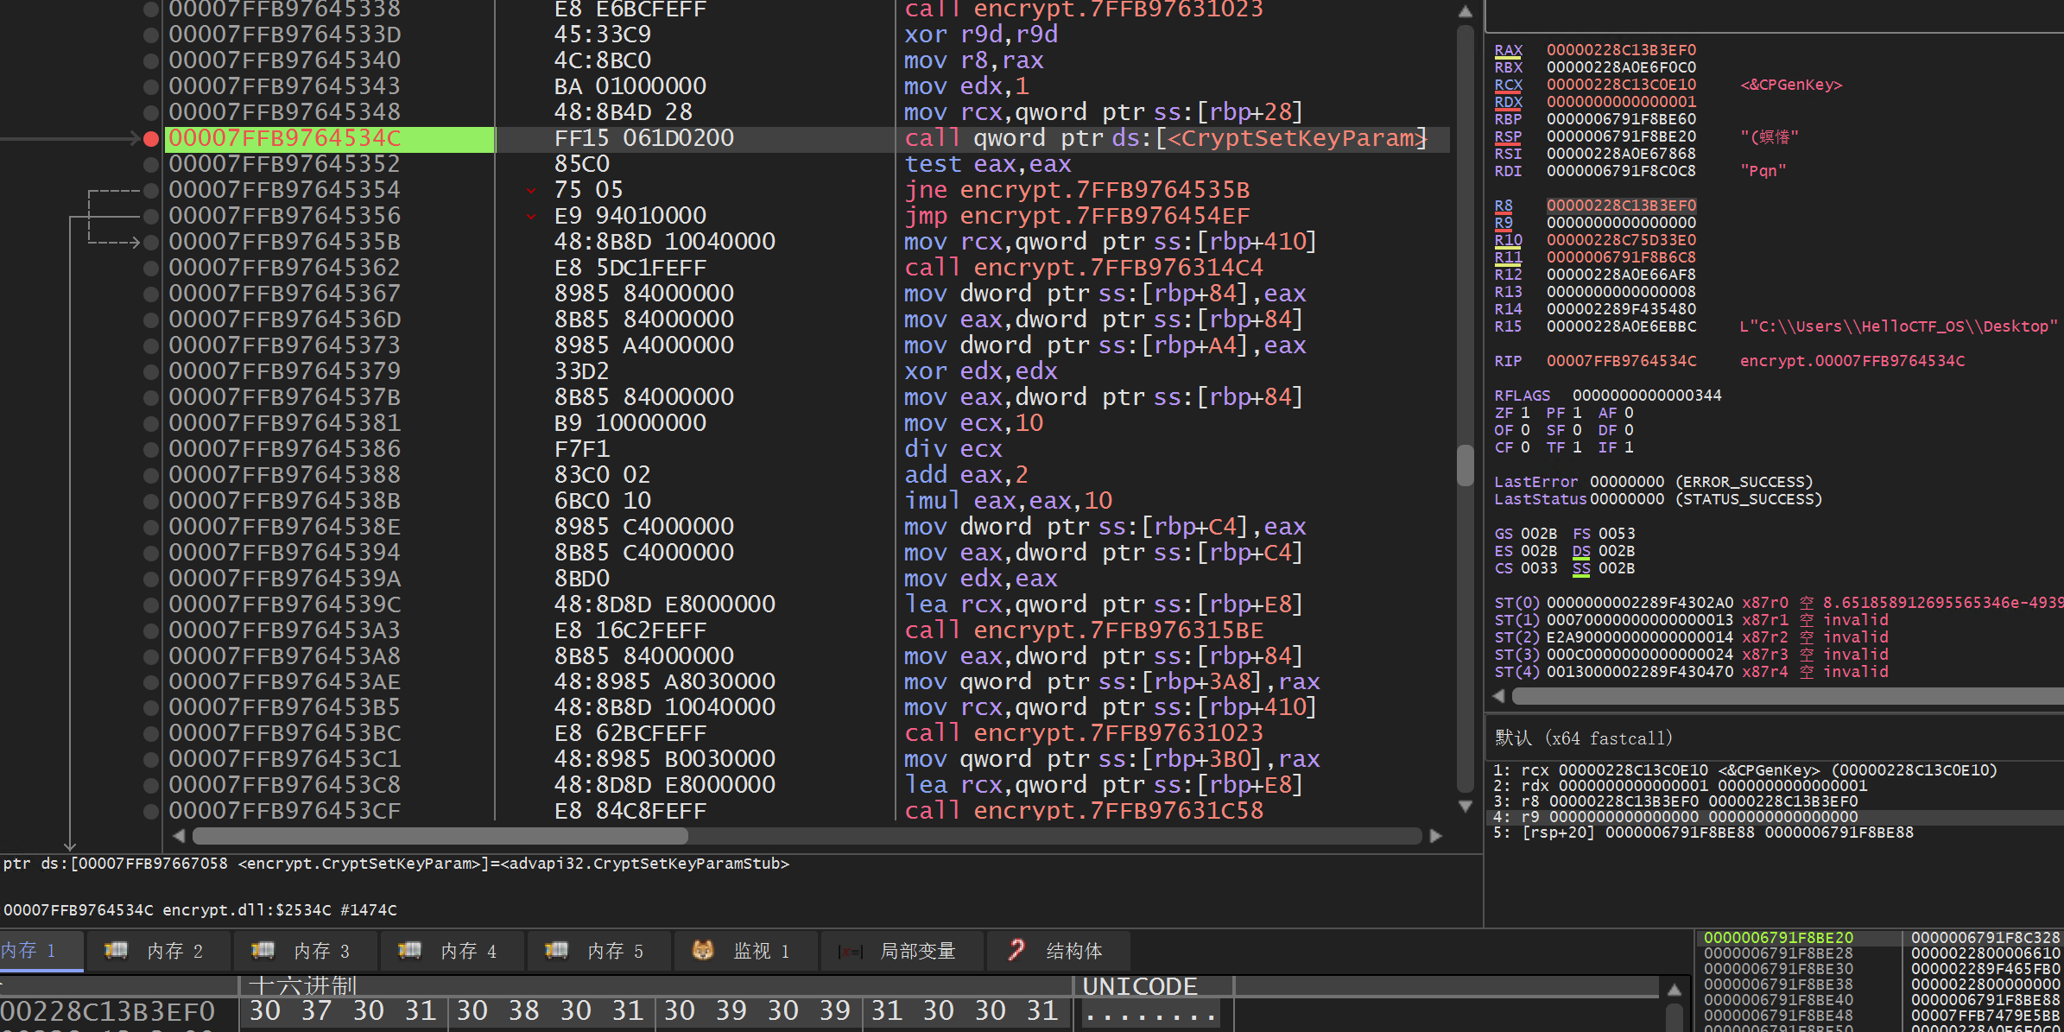Click the disassembly scroll-up arrow

(1466, 12)
